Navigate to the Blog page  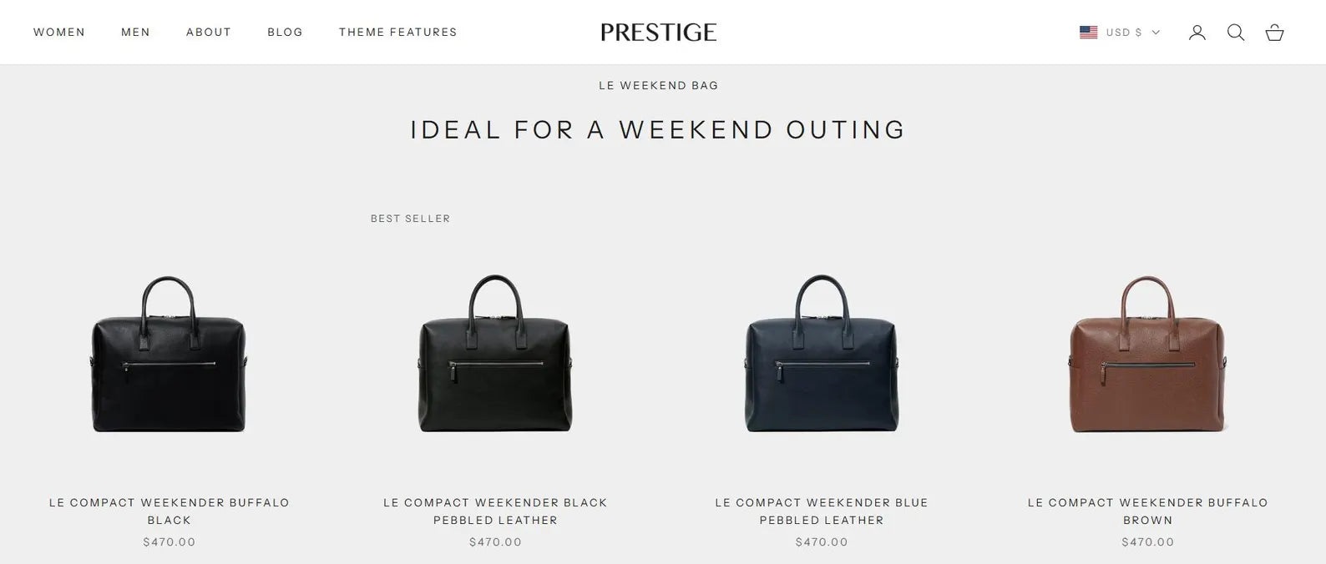click(x=285, y=33)
